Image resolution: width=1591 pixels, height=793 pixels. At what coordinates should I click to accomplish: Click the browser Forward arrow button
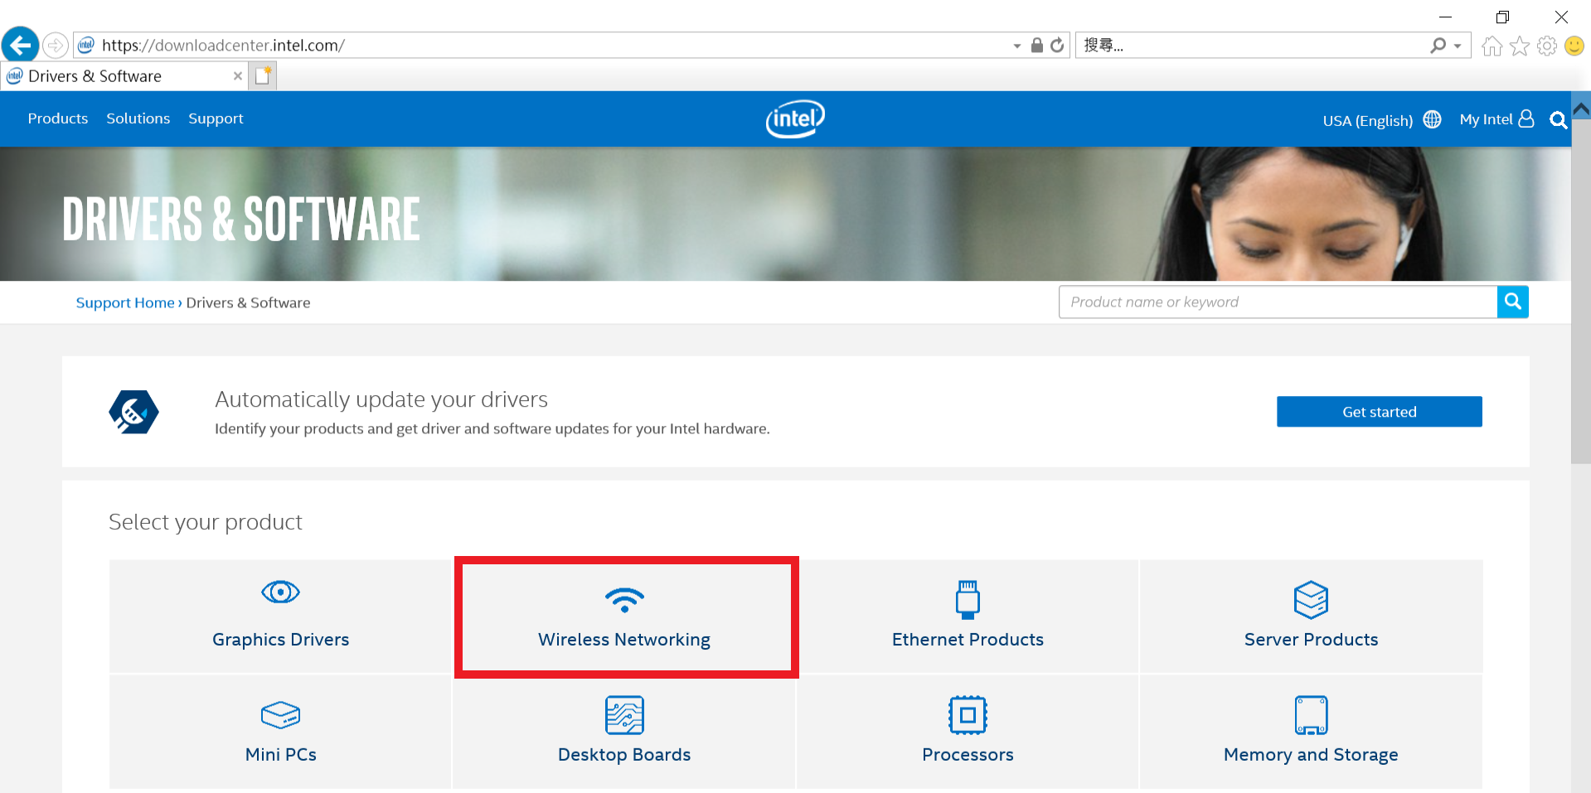(x=56, y=45)
